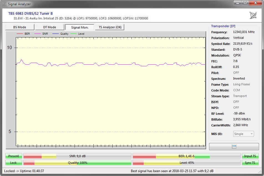The width and height of the screenshot is (264, 176).
Task: Open the TS Analyzer (OK) tab
Action: [110, 27]
